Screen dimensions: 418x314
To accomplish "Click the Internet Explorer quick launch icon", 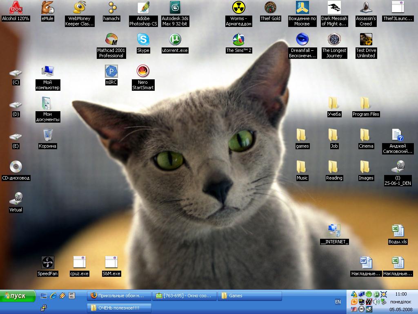I will pos(53,296).
